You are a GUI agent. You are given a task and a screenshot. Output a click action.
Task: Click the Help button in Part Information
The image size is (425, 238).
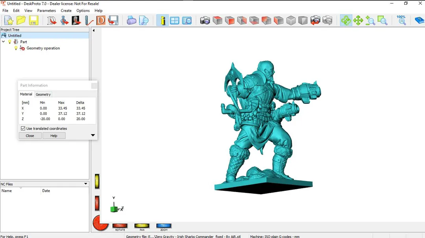[54, 136]
